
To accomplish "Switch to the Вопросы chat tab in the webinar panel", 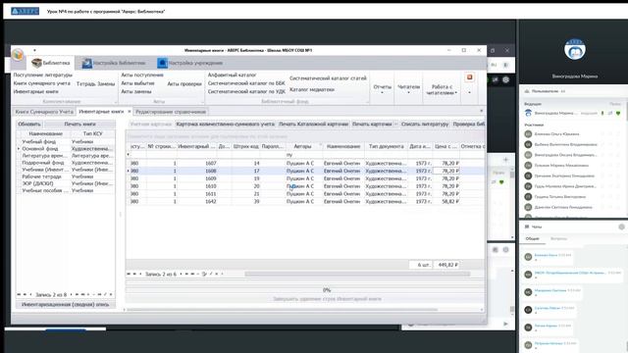I will (558, 238).
